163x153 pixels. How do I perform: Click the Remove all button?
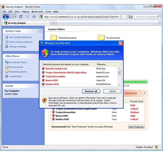coord(91,91)
